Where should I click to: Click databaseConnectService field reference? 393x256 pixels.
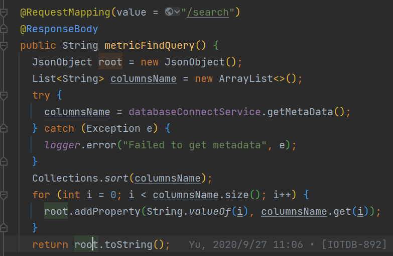[x=195, y=112]
